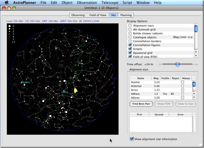Screen dimensions: 204x148
Task: Open the Apple menu
Action: point(7,3)
